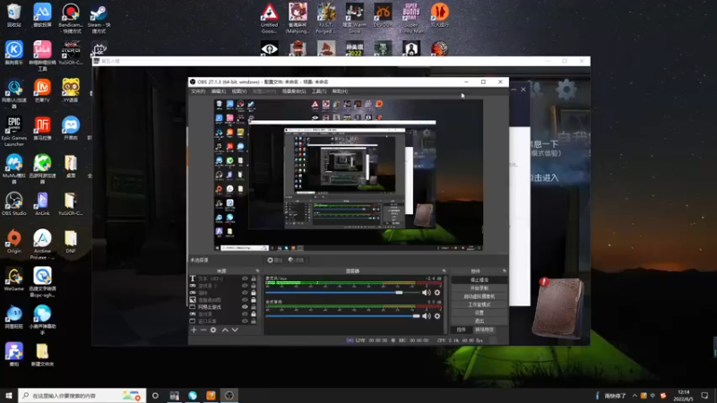Open the Recycle Bin desktop icon
Screen dimensions: 717x403
pos(14,15)
